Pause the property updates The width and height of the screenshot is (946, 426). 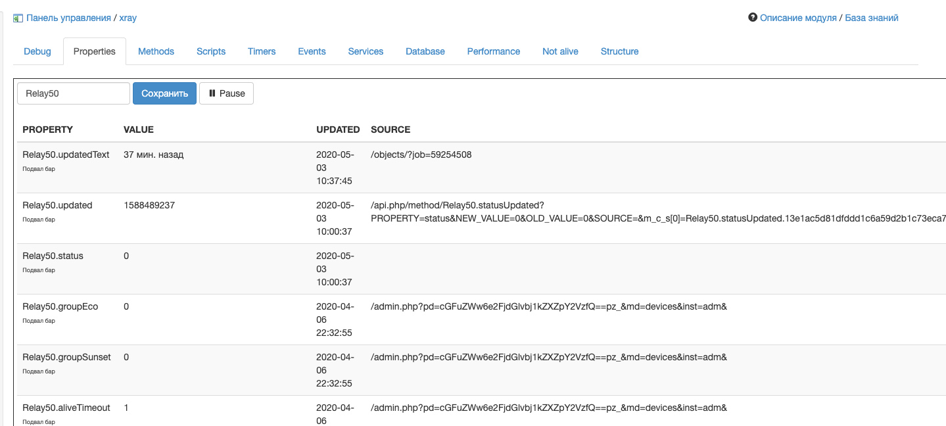tap(226, 93)
